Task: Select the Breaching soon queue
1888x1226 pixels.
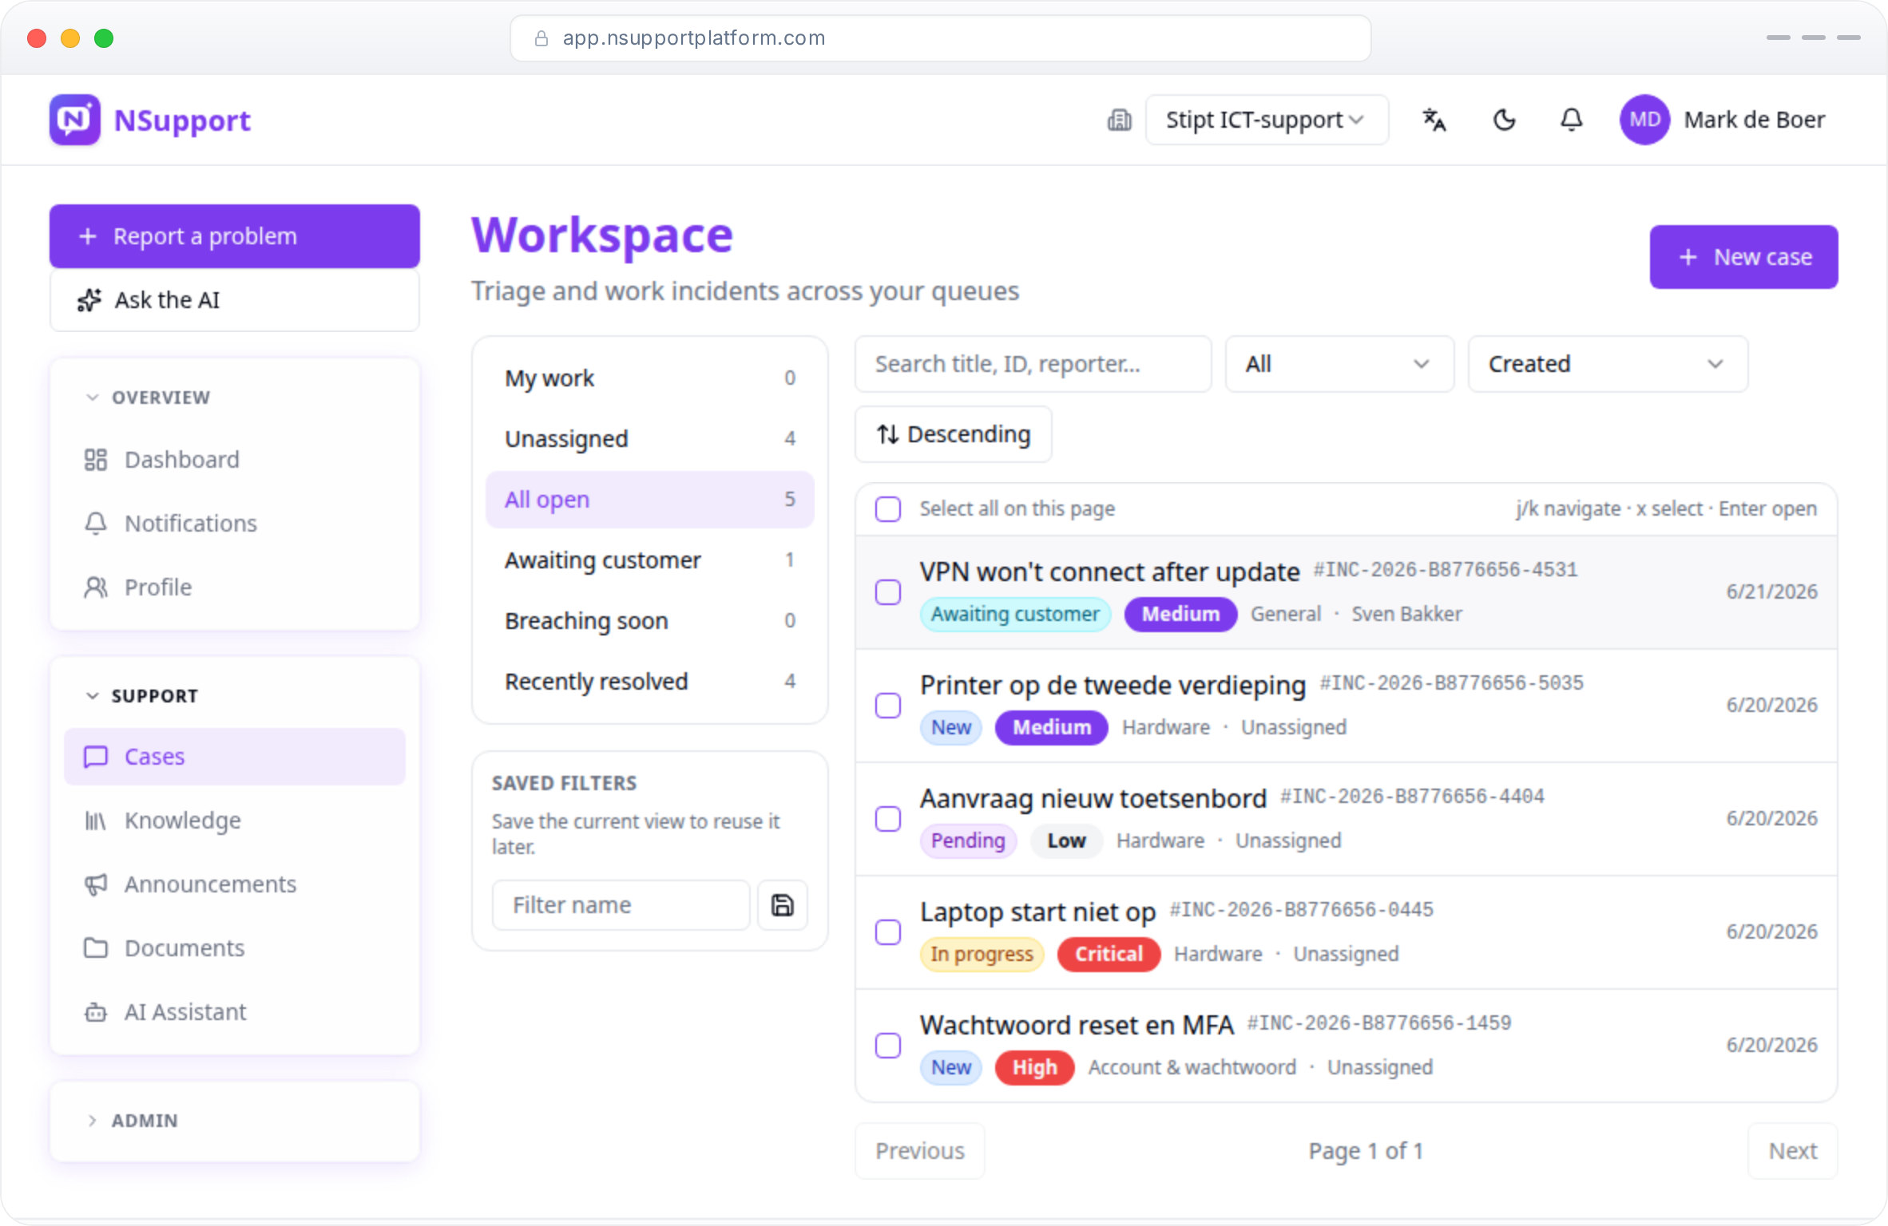Action: click(650, 621)
